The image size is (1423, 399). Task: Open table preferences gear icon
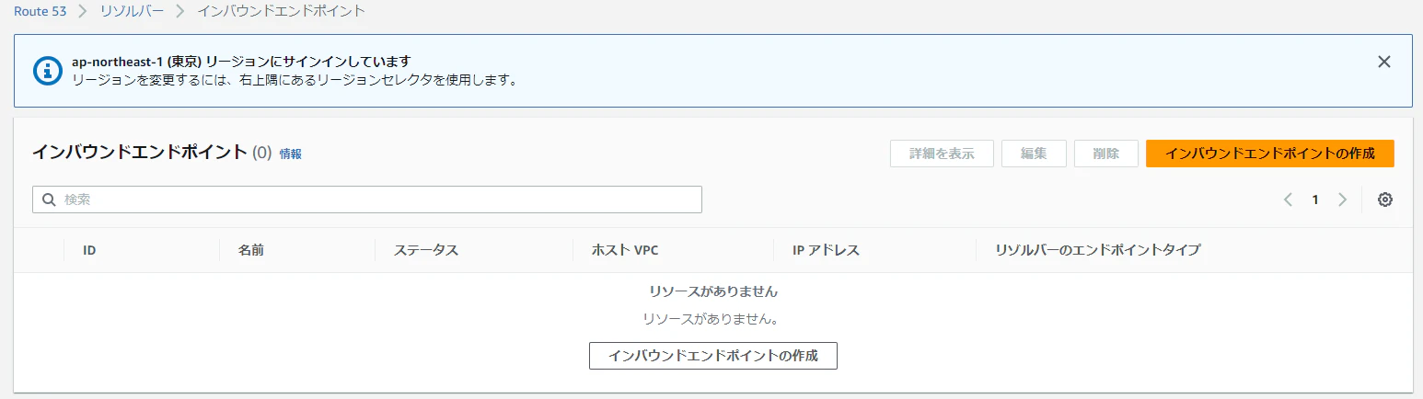pyautogui.click(x=1384, y=199)
